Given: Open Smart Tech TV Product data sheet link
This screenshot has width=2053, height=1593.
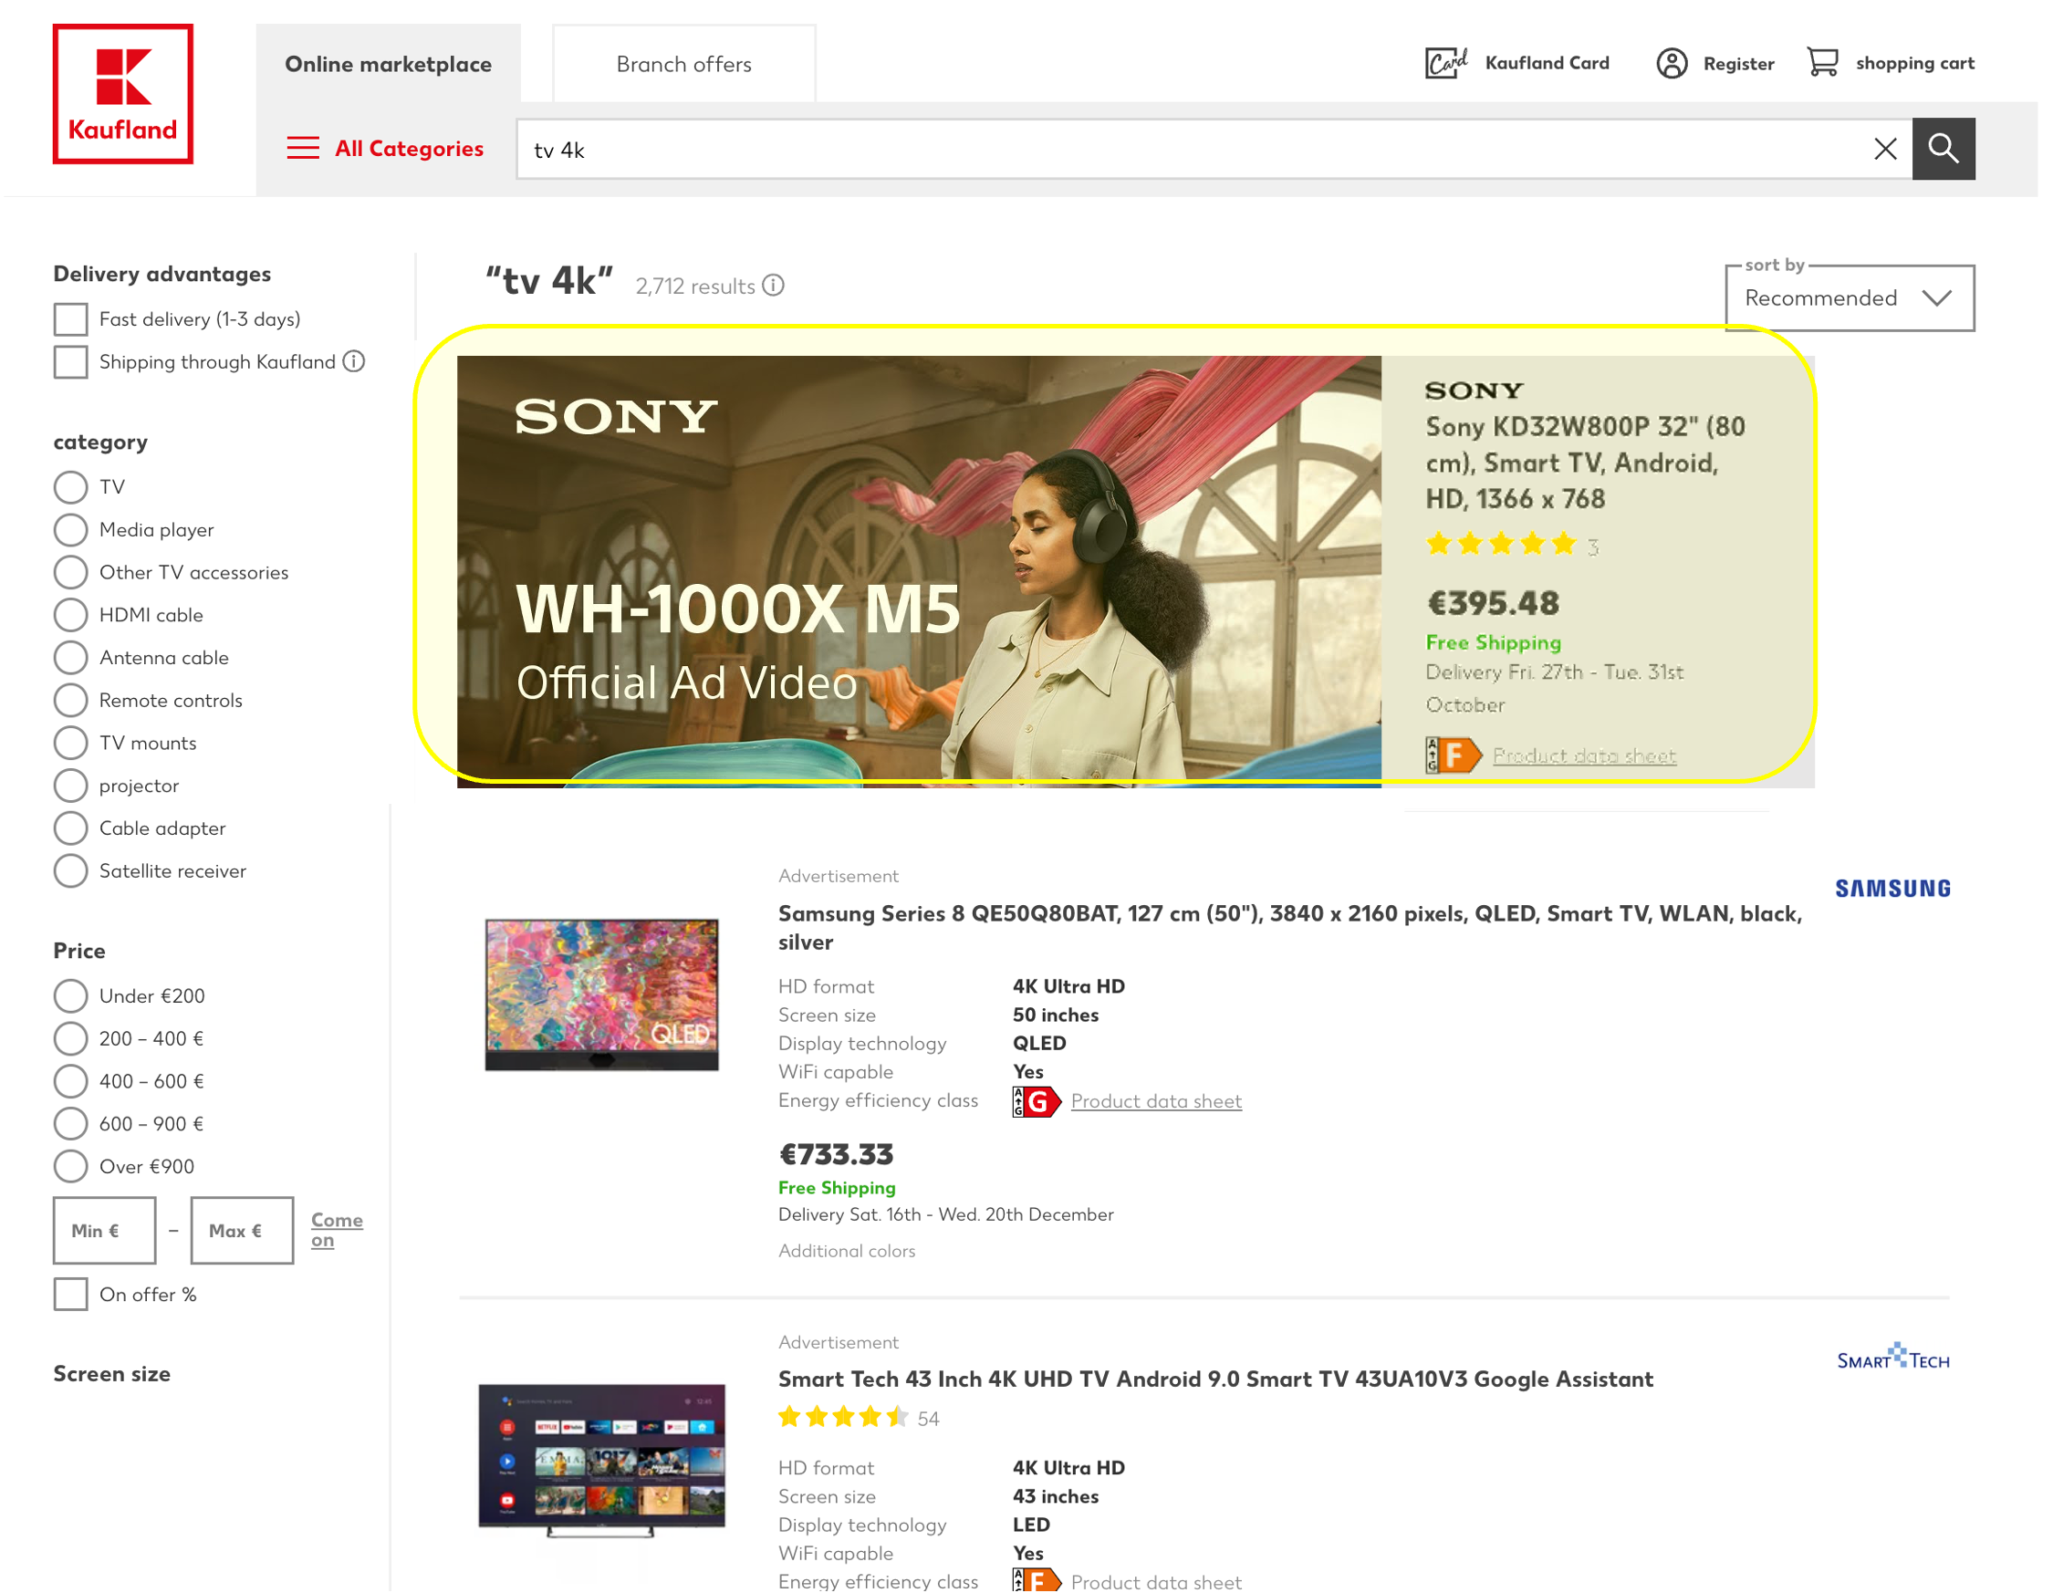Looking at the screenshot, I should click(x=1157, y=1584).
